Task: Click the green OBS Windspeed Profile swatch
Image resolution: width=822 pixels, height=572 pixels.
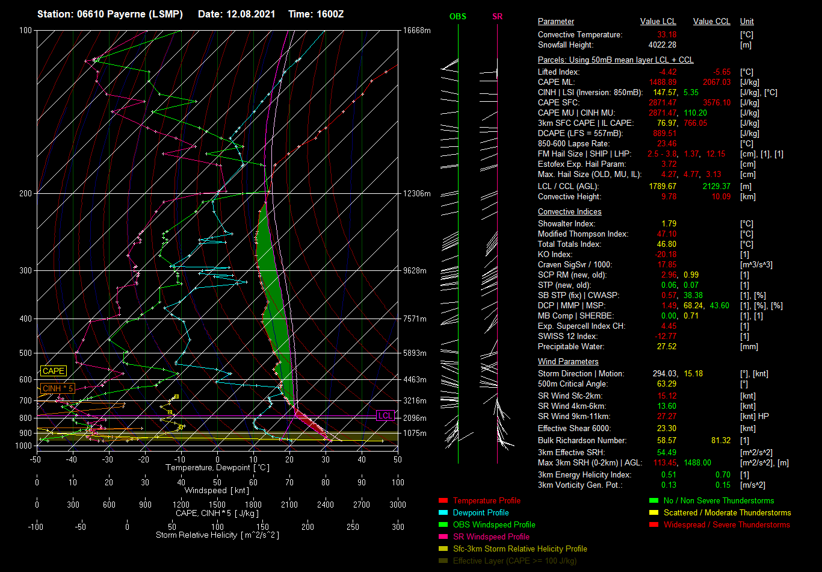Action: [x=443, y=525]
